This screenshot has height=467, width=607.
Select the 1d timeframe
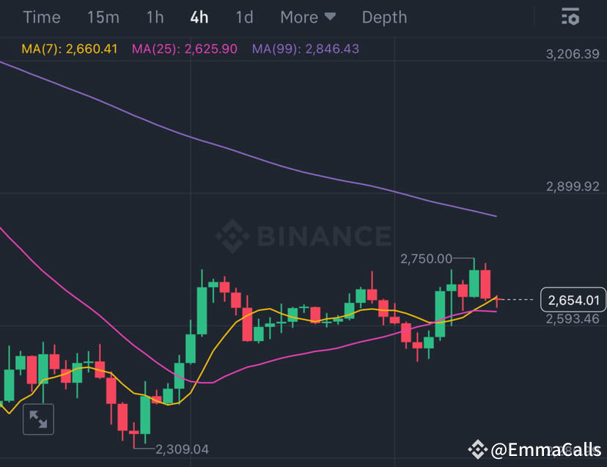coord(244,17)
